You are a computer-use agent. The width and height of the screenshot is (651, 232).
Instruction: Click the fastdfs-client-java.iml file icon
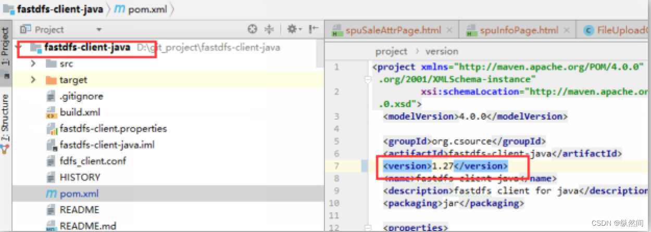point(51,145)
